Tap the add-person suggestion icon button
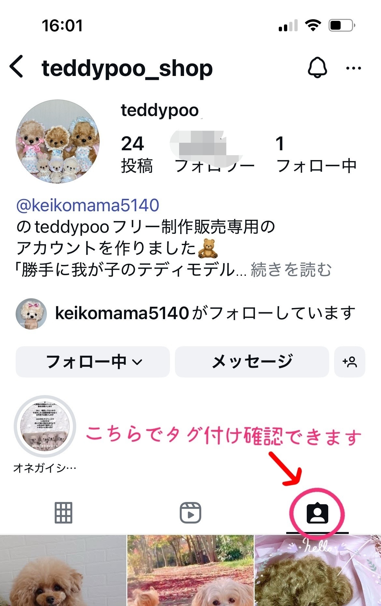 click(x=350, y=362)
